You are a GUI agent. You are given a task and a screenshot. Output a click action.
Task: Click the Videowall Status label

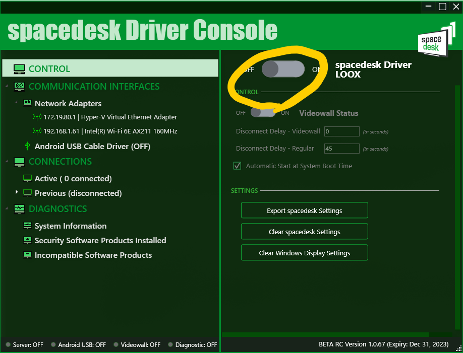[x=329, y=113]
